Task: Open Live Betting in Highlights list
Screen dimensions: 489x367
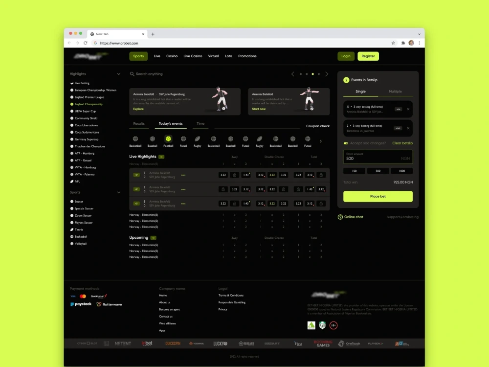Action: [82, 83]
